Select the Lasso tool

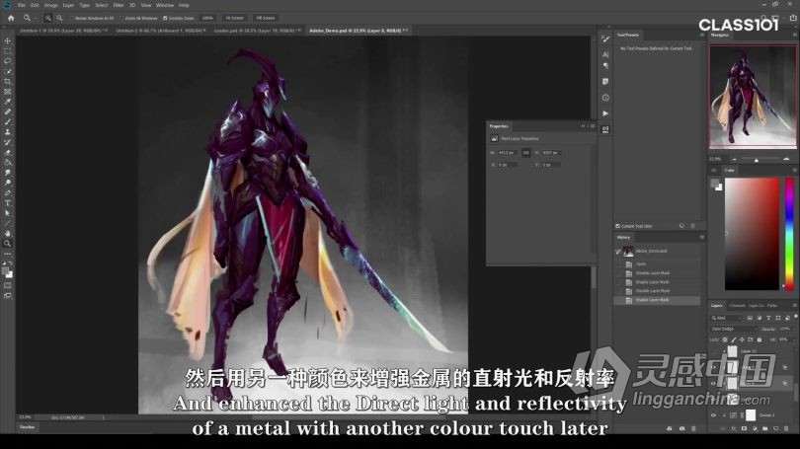click(x=7, y=61)
